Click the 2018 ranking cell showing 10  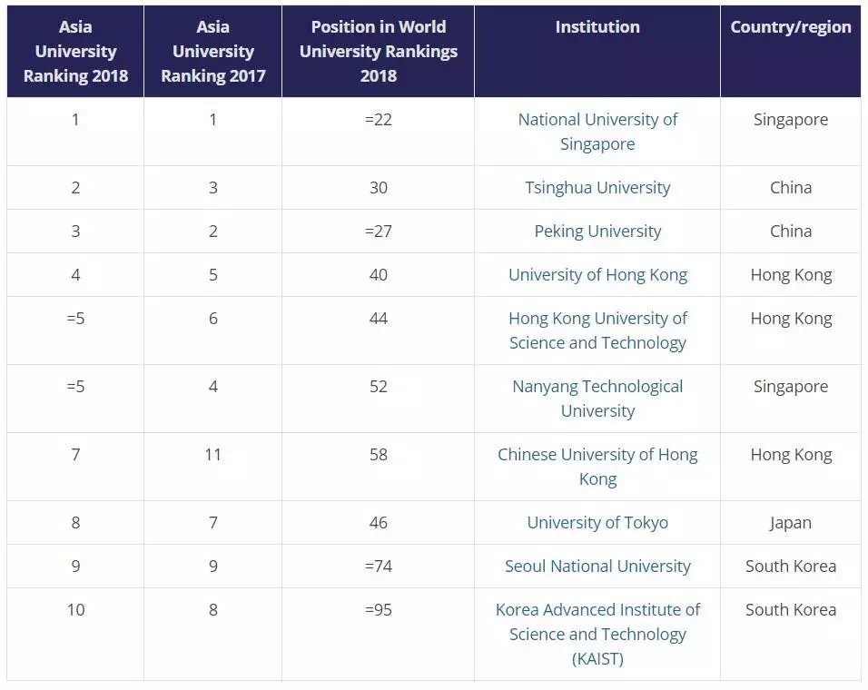tap(75, 610)
